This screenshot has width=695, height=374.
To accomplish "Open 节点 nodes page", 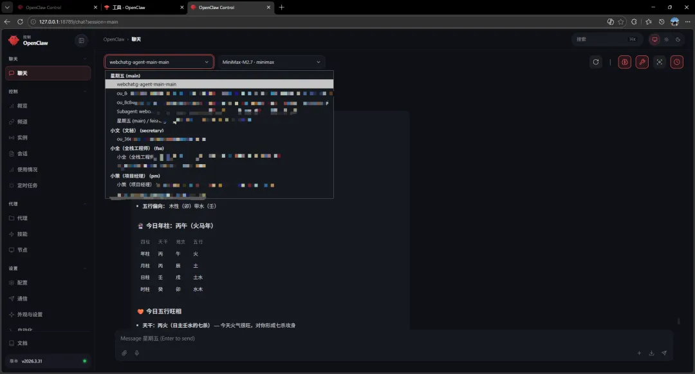I will (48, 250).
